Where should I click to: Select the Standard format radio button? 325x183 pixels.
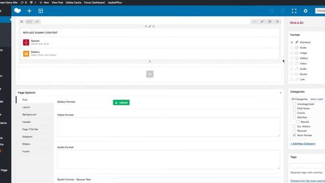point(292,42)
